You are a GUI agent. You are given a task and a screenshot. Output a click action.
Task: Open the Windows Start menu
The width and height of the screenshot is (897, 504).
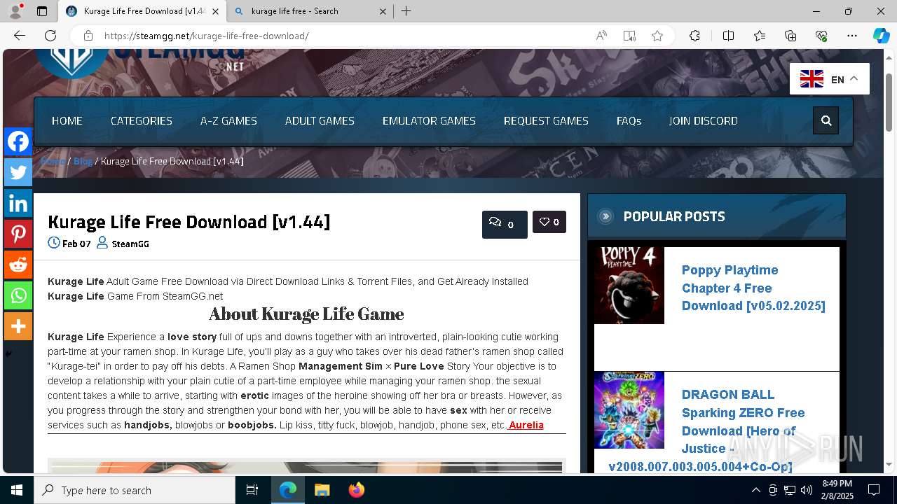(17, 490)
